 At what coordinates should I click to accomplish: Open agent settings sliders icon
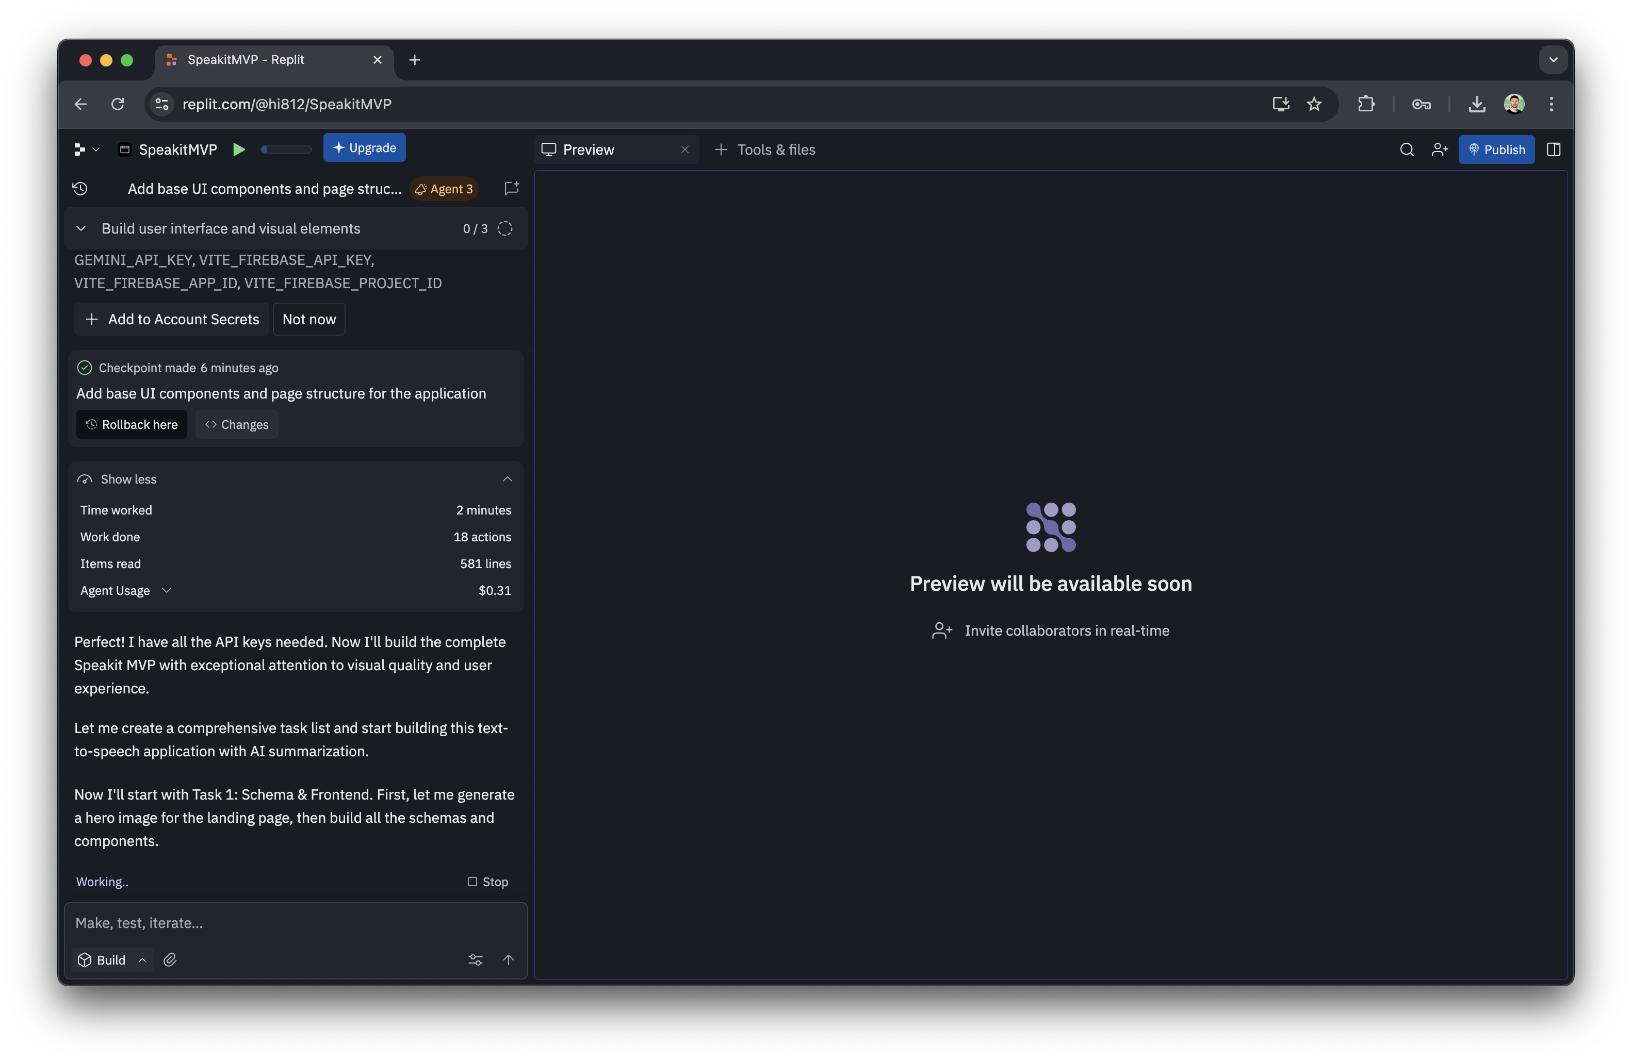pos(475,959)
